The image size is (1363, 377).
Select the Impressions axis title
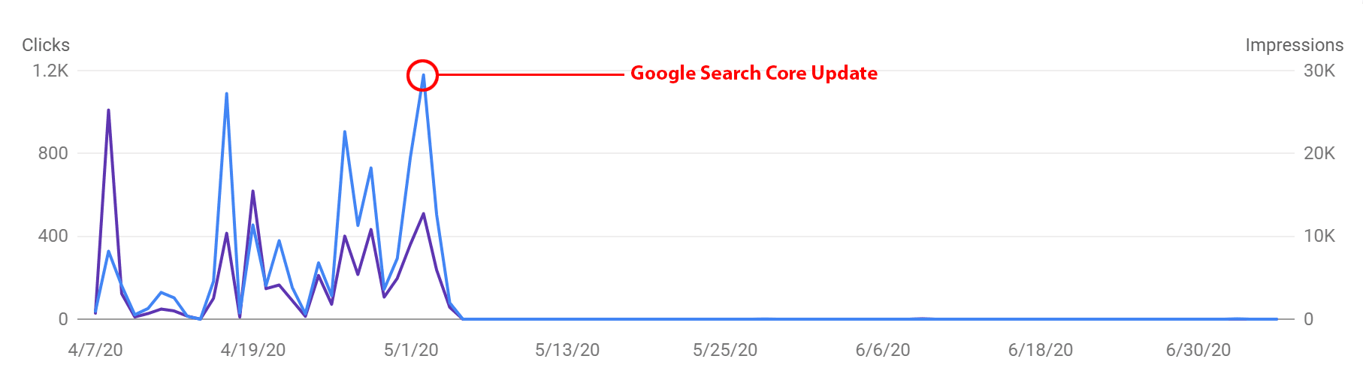[1294, 45]
